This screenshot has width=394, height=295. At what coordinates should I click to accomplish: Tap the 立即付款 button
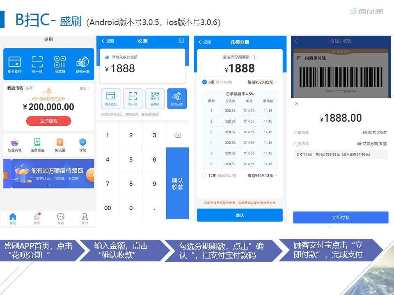coord(341,218)
